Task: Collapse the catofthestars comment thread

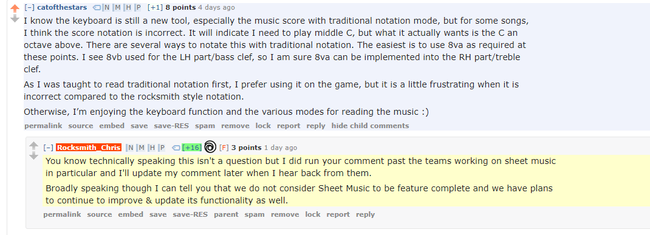Action: pyautogui.click(x=29, y=7)
